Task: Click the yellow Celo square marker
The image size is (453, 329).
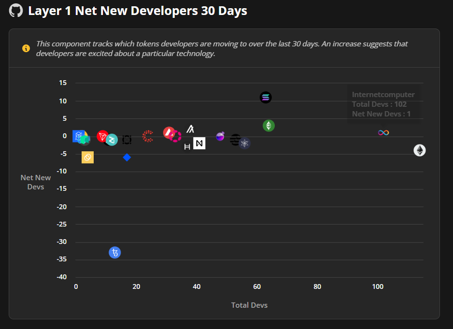Action: click(x=87, y=157)
